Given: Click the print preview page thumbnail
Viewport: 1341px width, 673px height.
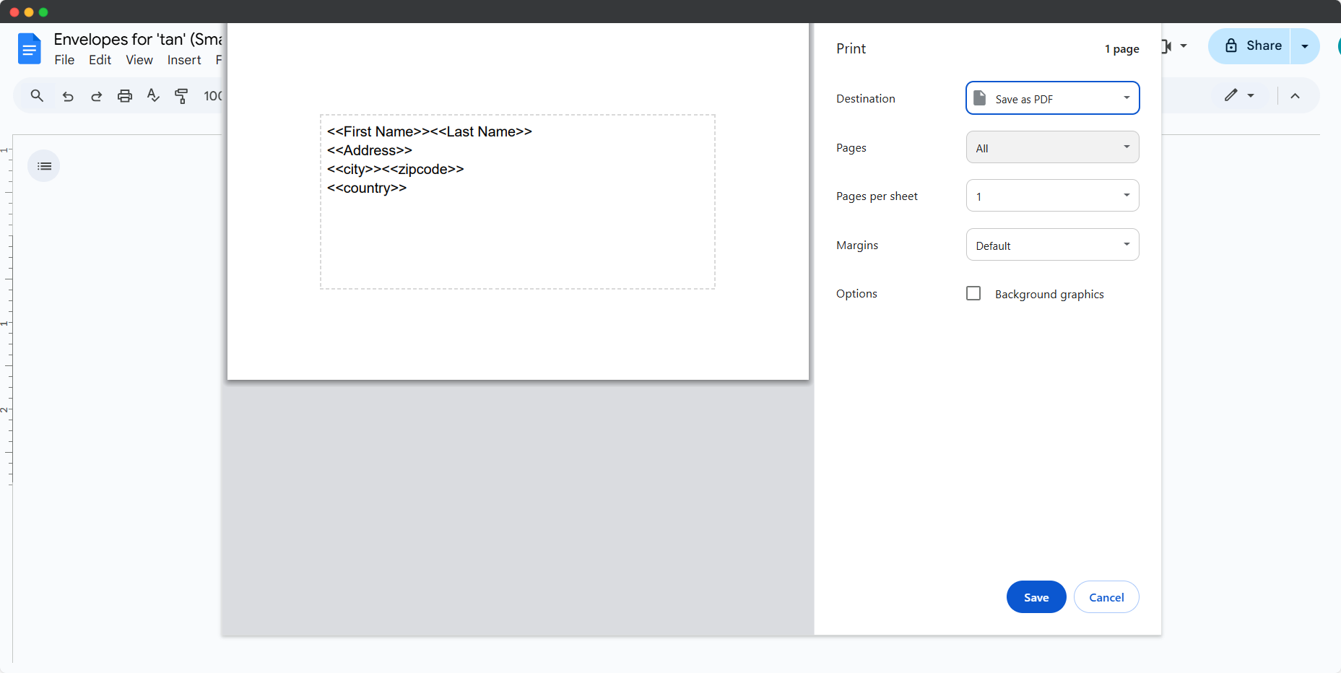Looking at the screenshot, I should (518, 201).
